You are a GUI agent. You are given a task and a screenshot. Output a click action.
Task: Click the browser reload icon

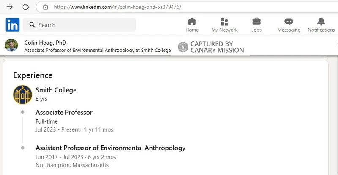[26, 7]
